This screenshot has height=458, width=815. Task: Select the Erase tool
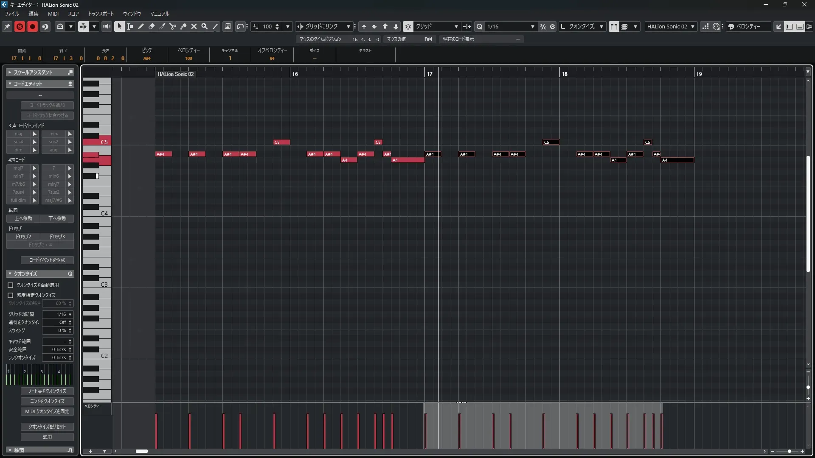[x=152, y=26]
